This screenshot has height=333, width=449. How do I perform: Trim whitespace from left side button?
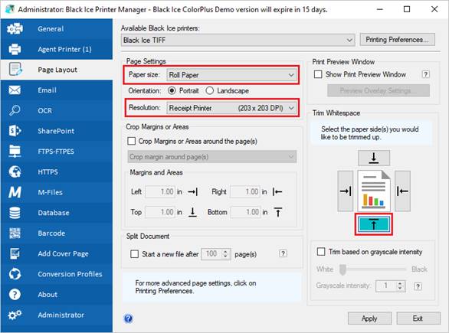pos(346,191)
